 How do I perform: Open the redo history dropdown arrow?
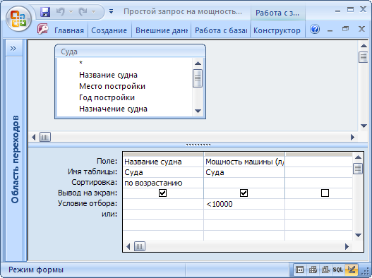tap(93, 11)
